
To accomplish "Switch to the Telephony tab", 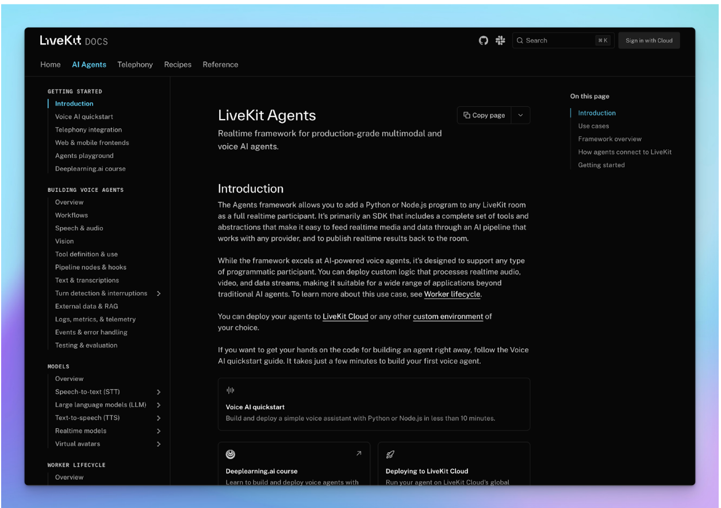I will [135, 64].
